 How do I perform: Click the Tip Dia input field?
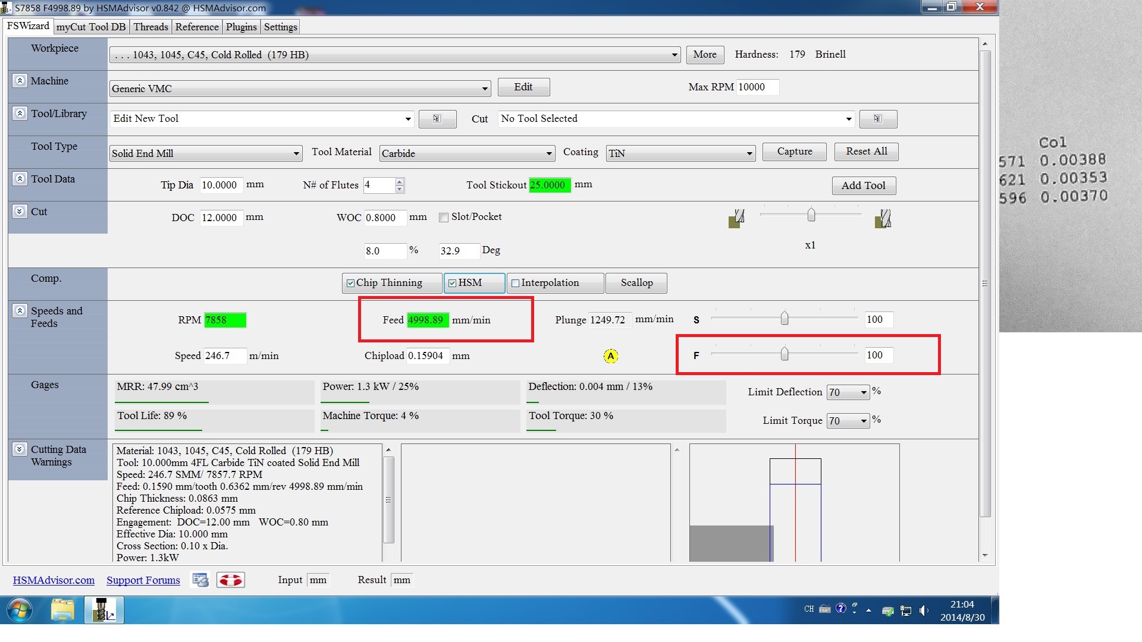click(221, 185)
